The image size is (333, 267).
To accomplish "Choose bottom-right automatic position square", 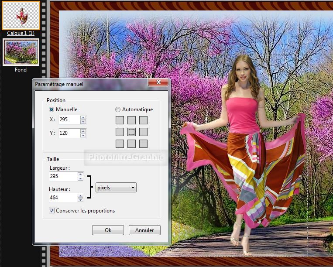I will point(143,144).
